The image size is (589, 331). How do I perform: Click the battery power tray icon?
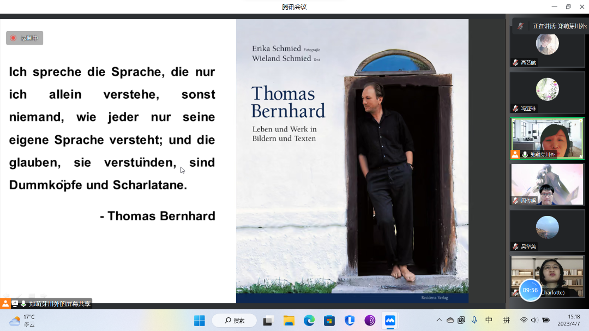pyautogui.click(x=546, y=320)
